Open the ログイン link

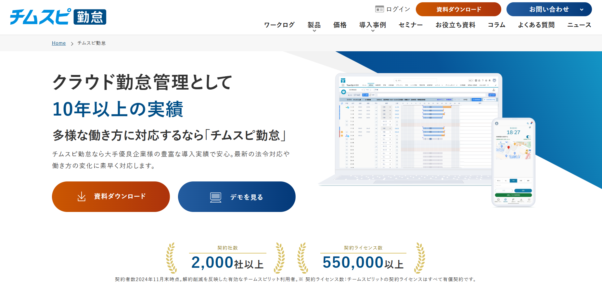coord(398,9)
